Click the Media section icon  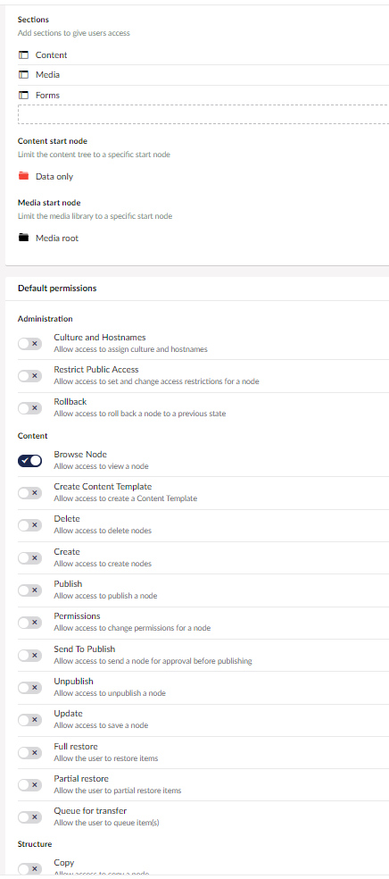click(23, 74)
